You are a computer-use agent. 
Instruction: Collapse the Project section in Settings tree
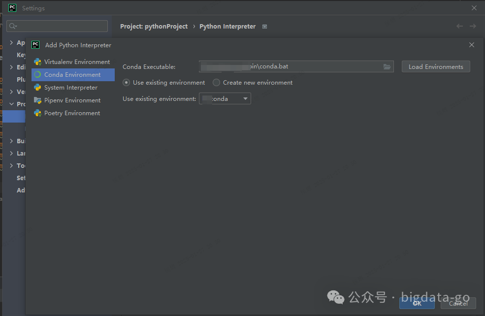11,104
